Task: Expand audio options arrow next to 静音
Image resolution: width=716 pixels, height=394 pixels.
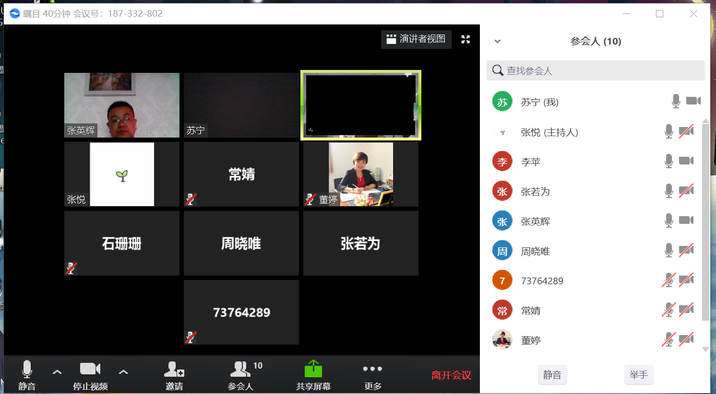Action: pyautogui.click(x=57, y=371)
